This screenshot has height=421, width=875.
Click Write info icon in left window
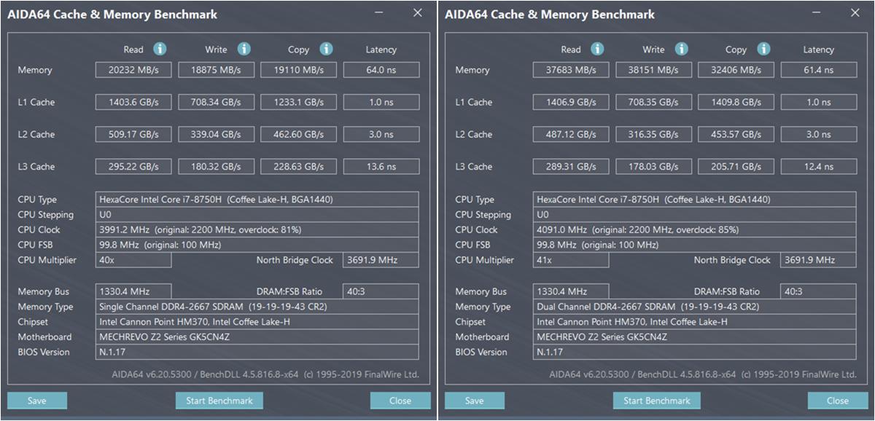pyautogui.click(x=244, y=49)
